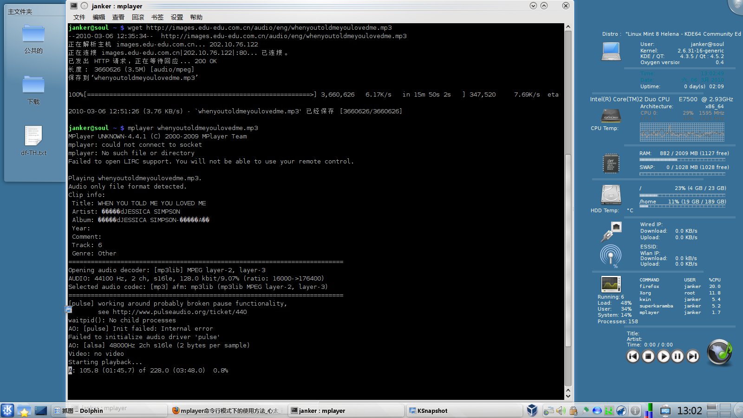The image size is (743, 418).
Task: Open the 帮助 menu in Konsole
Action: [196, 17]
